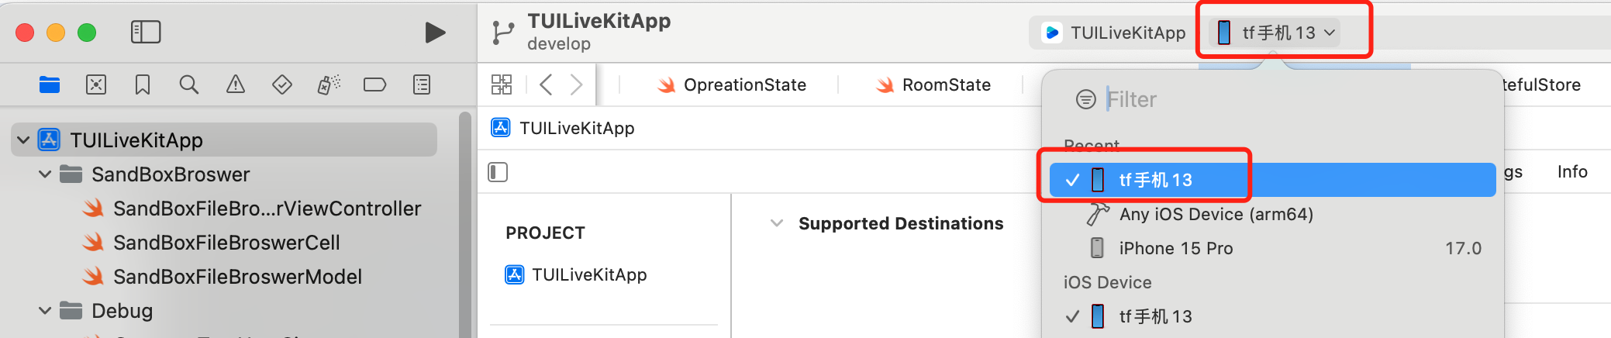Collapse the SandBoxBroswer folder
This screenshot has height=338, width=1611.
click(45, 174)
